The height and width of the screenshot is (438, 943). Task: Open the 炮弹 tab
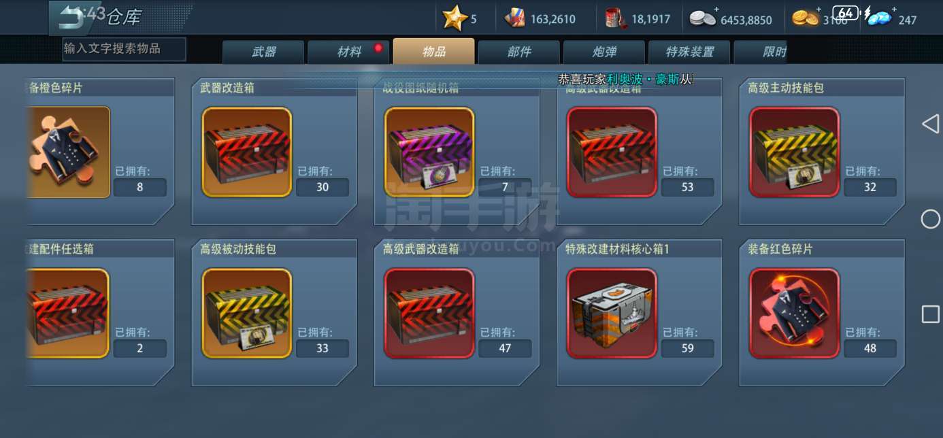603,52
